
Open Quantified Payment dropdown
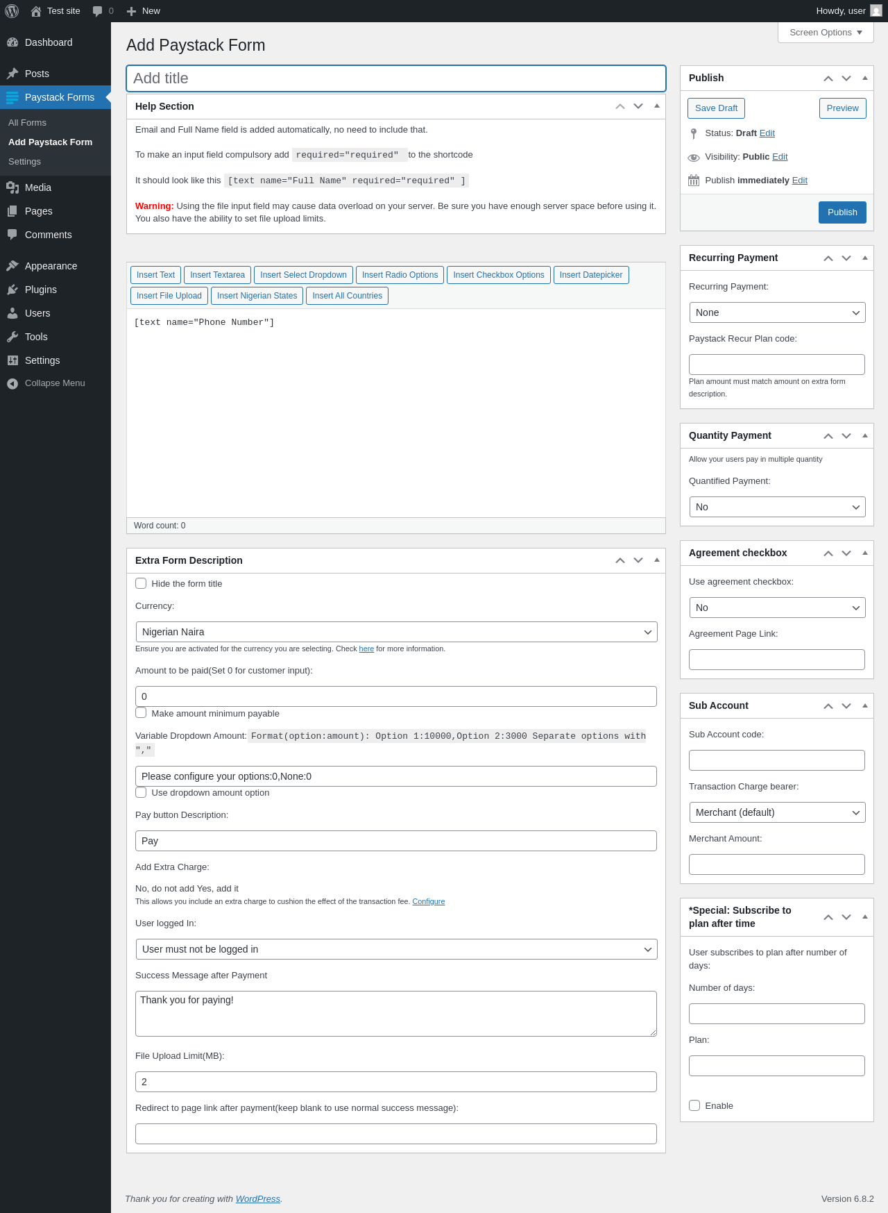pos(777,507)
